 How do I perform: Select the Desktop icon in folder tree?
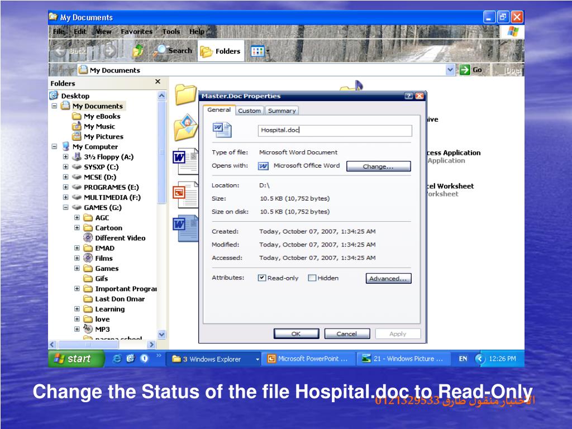coord(54,96)
